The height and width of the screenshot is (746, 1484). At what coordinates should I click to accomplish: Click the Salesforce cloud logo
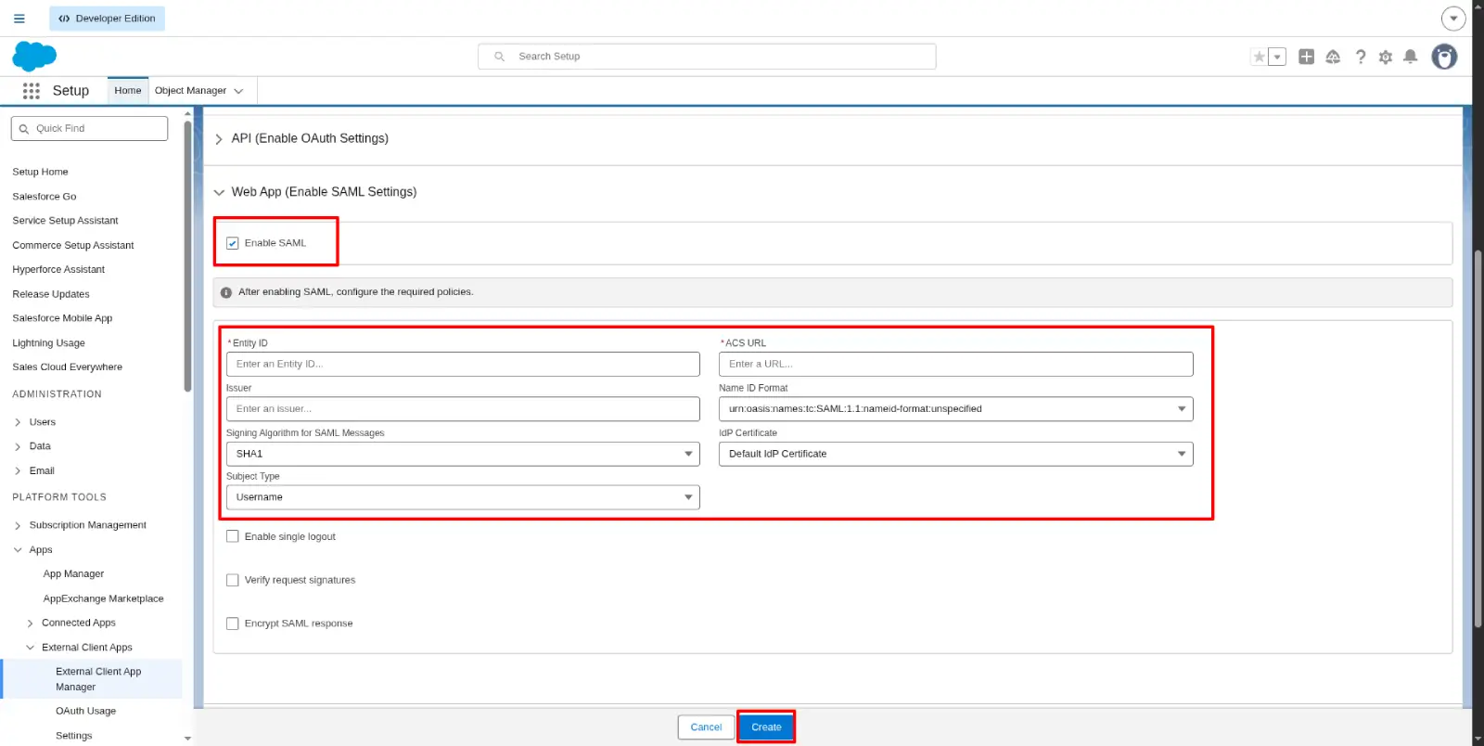point(34,57)
